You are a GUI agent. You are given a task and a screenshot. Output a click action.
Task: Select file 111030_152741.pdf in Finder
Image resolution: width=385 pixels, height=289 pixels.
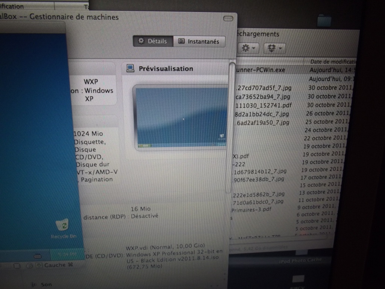pos(264,105)
